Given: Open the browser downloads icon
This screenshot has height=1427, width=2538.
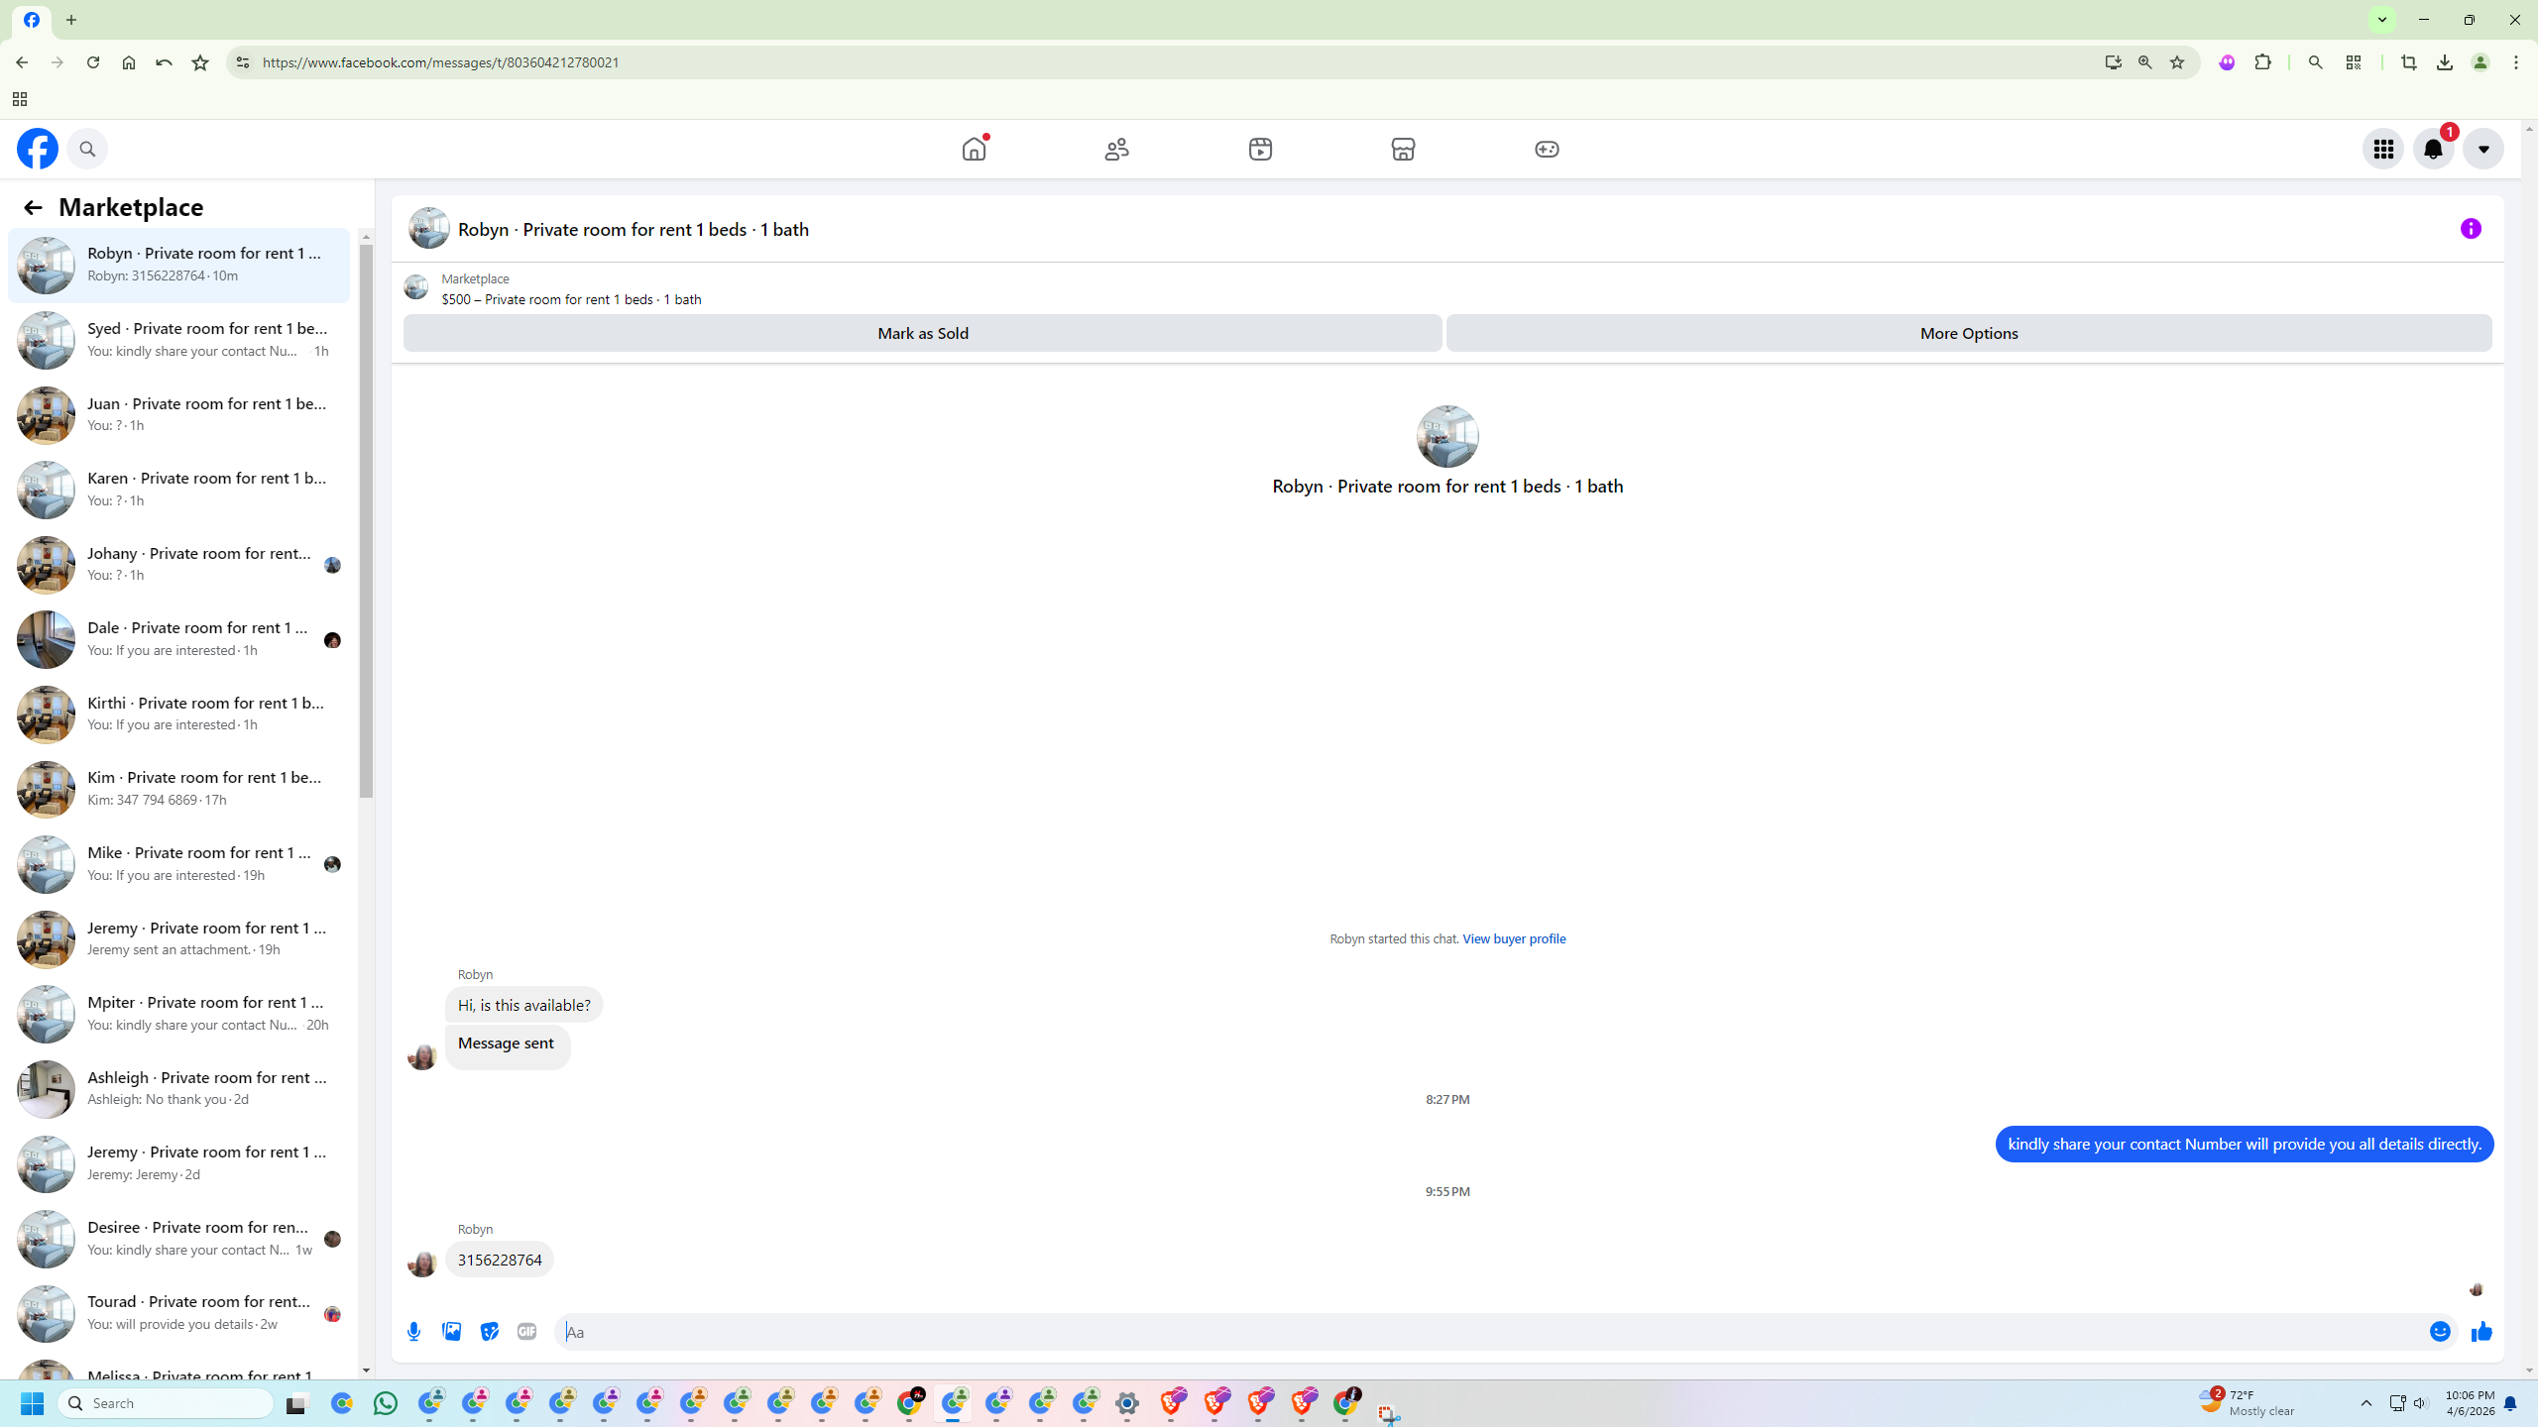Looking at the screenshot, I should point(2445,62).
